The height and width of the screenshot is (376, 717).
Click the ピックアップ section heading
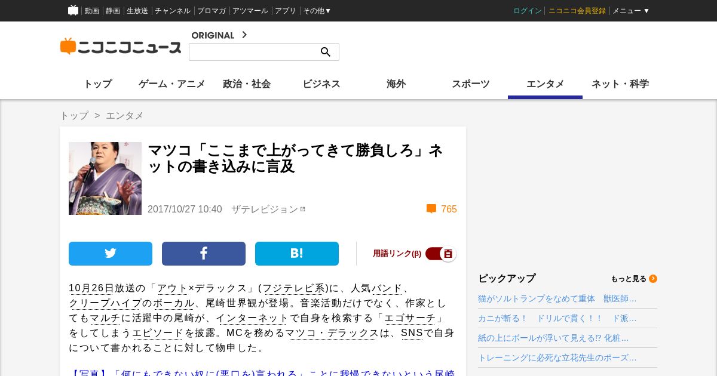[x=507, y=279]
